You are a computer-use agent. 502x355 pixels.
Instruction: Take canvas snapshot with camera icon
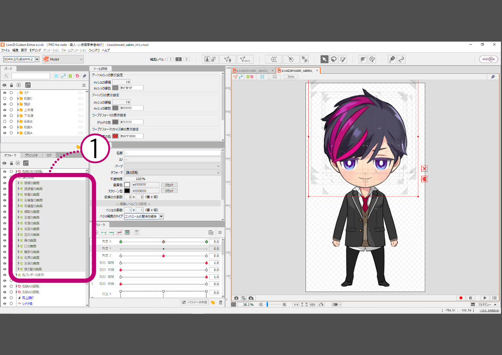tap(236, 298)
